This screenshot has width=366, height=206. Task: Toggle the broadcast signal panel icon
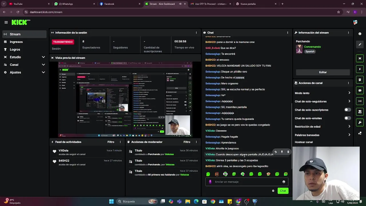click(x=360, y=101)
